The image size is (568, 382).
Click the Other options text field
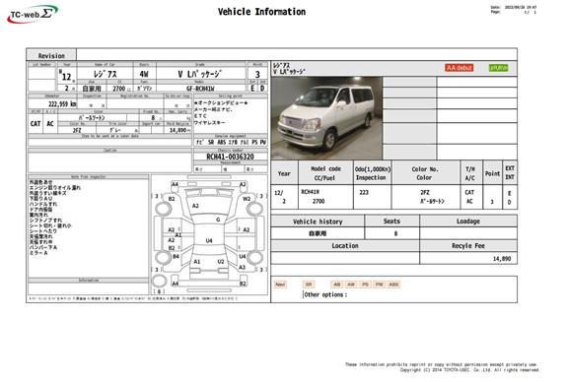(409, 294)
